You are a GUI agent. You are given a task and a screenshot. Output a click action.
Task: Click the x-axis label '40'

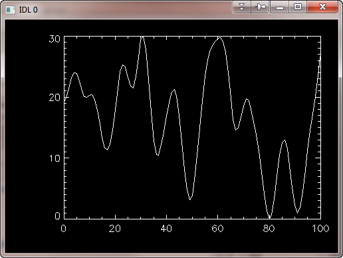tap(166, 229)
